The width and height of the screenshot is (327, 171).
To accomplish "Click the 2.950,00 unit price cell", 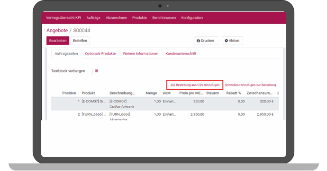I will 197,114.
